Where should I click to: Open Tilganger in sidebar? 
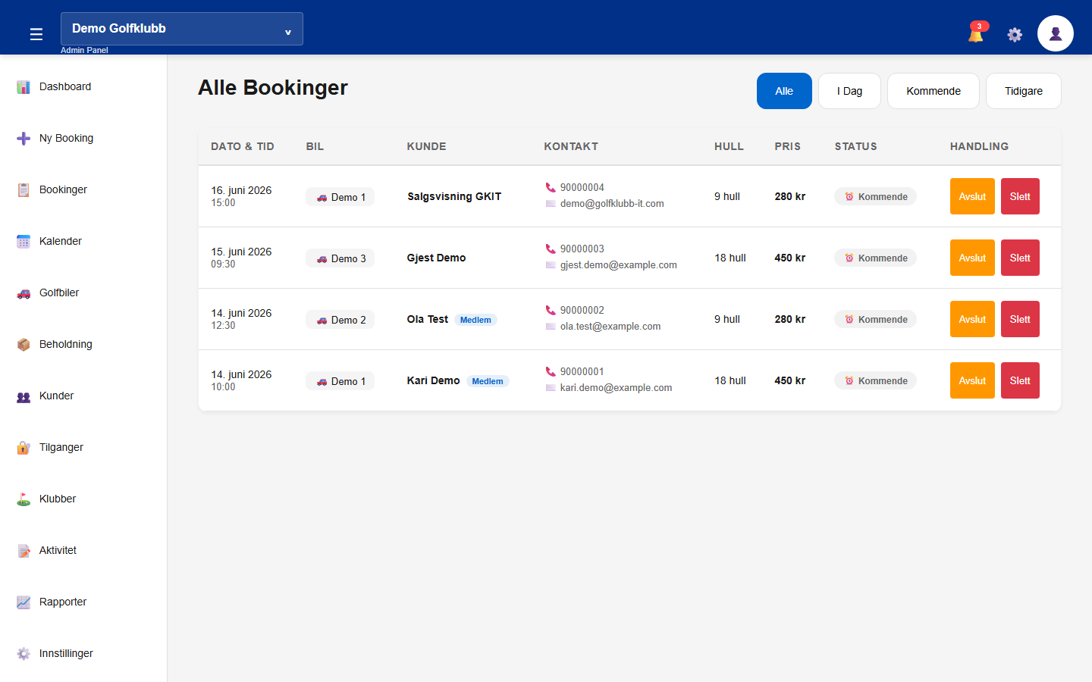click(x=83, y=447)
